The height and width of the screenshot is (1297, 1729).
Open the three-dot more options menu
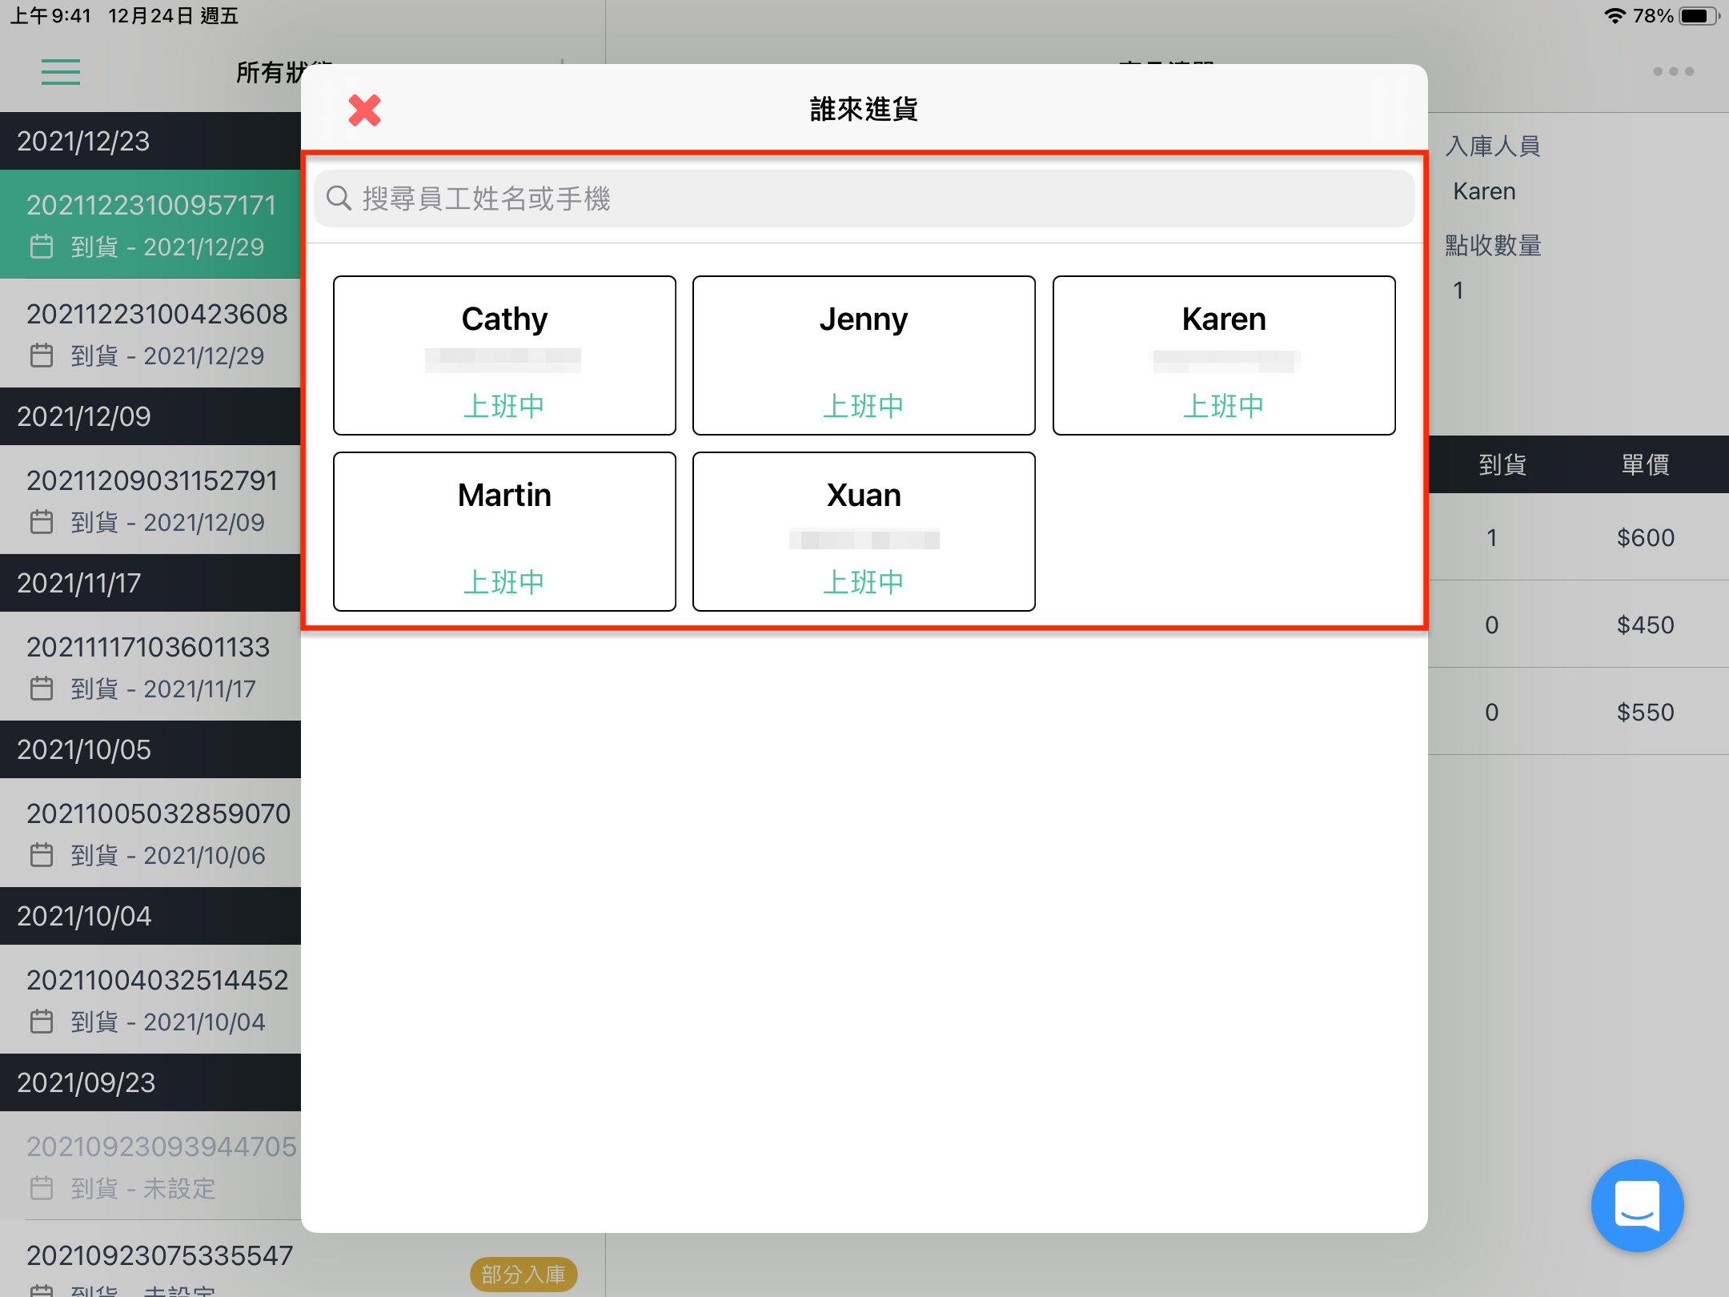(1673, 71)
